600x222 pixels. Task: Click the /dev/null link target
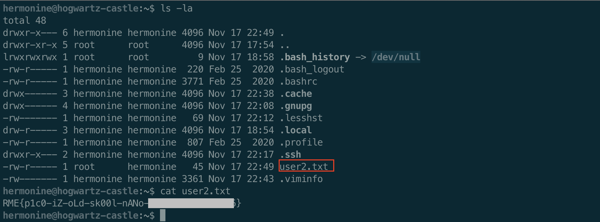tap(396, 57)
